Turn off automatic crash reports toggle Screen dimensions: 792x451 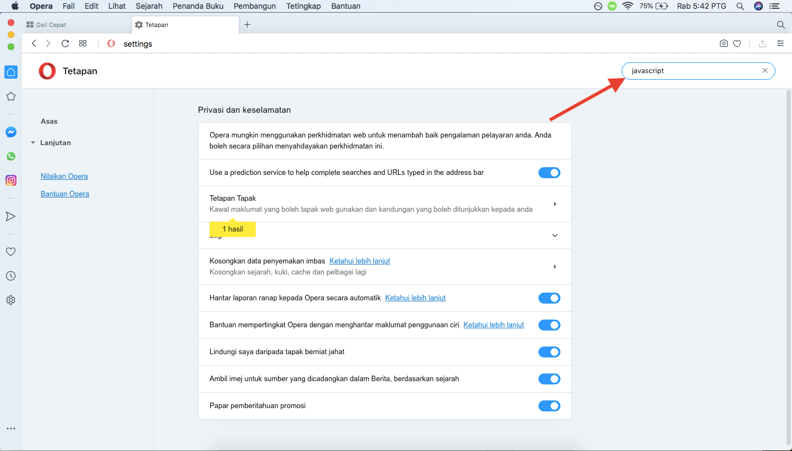(x=549, y=298)
